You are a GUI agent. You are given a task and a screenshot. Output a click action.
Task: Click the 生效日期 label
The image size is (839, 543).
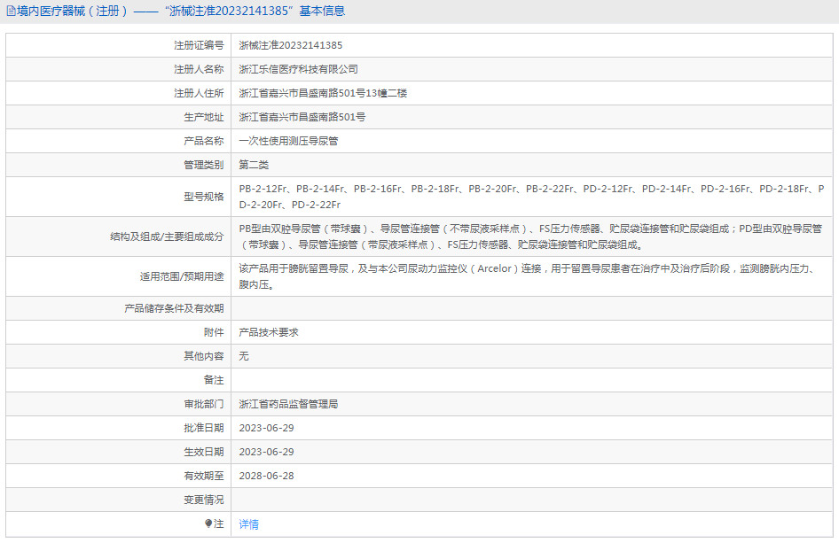(204, 452)
